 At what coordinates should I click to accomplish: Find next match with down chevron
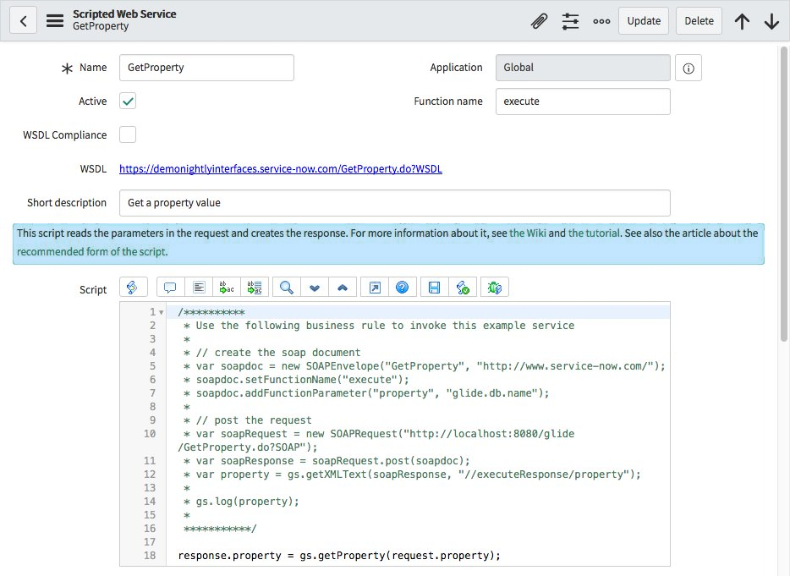click(x=315, y=288)
